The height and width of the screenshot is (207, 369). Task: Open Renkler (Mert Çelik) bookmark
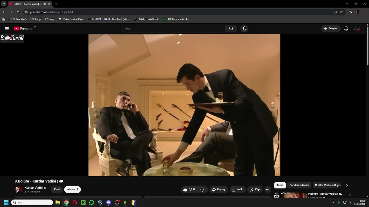point(117,19)
